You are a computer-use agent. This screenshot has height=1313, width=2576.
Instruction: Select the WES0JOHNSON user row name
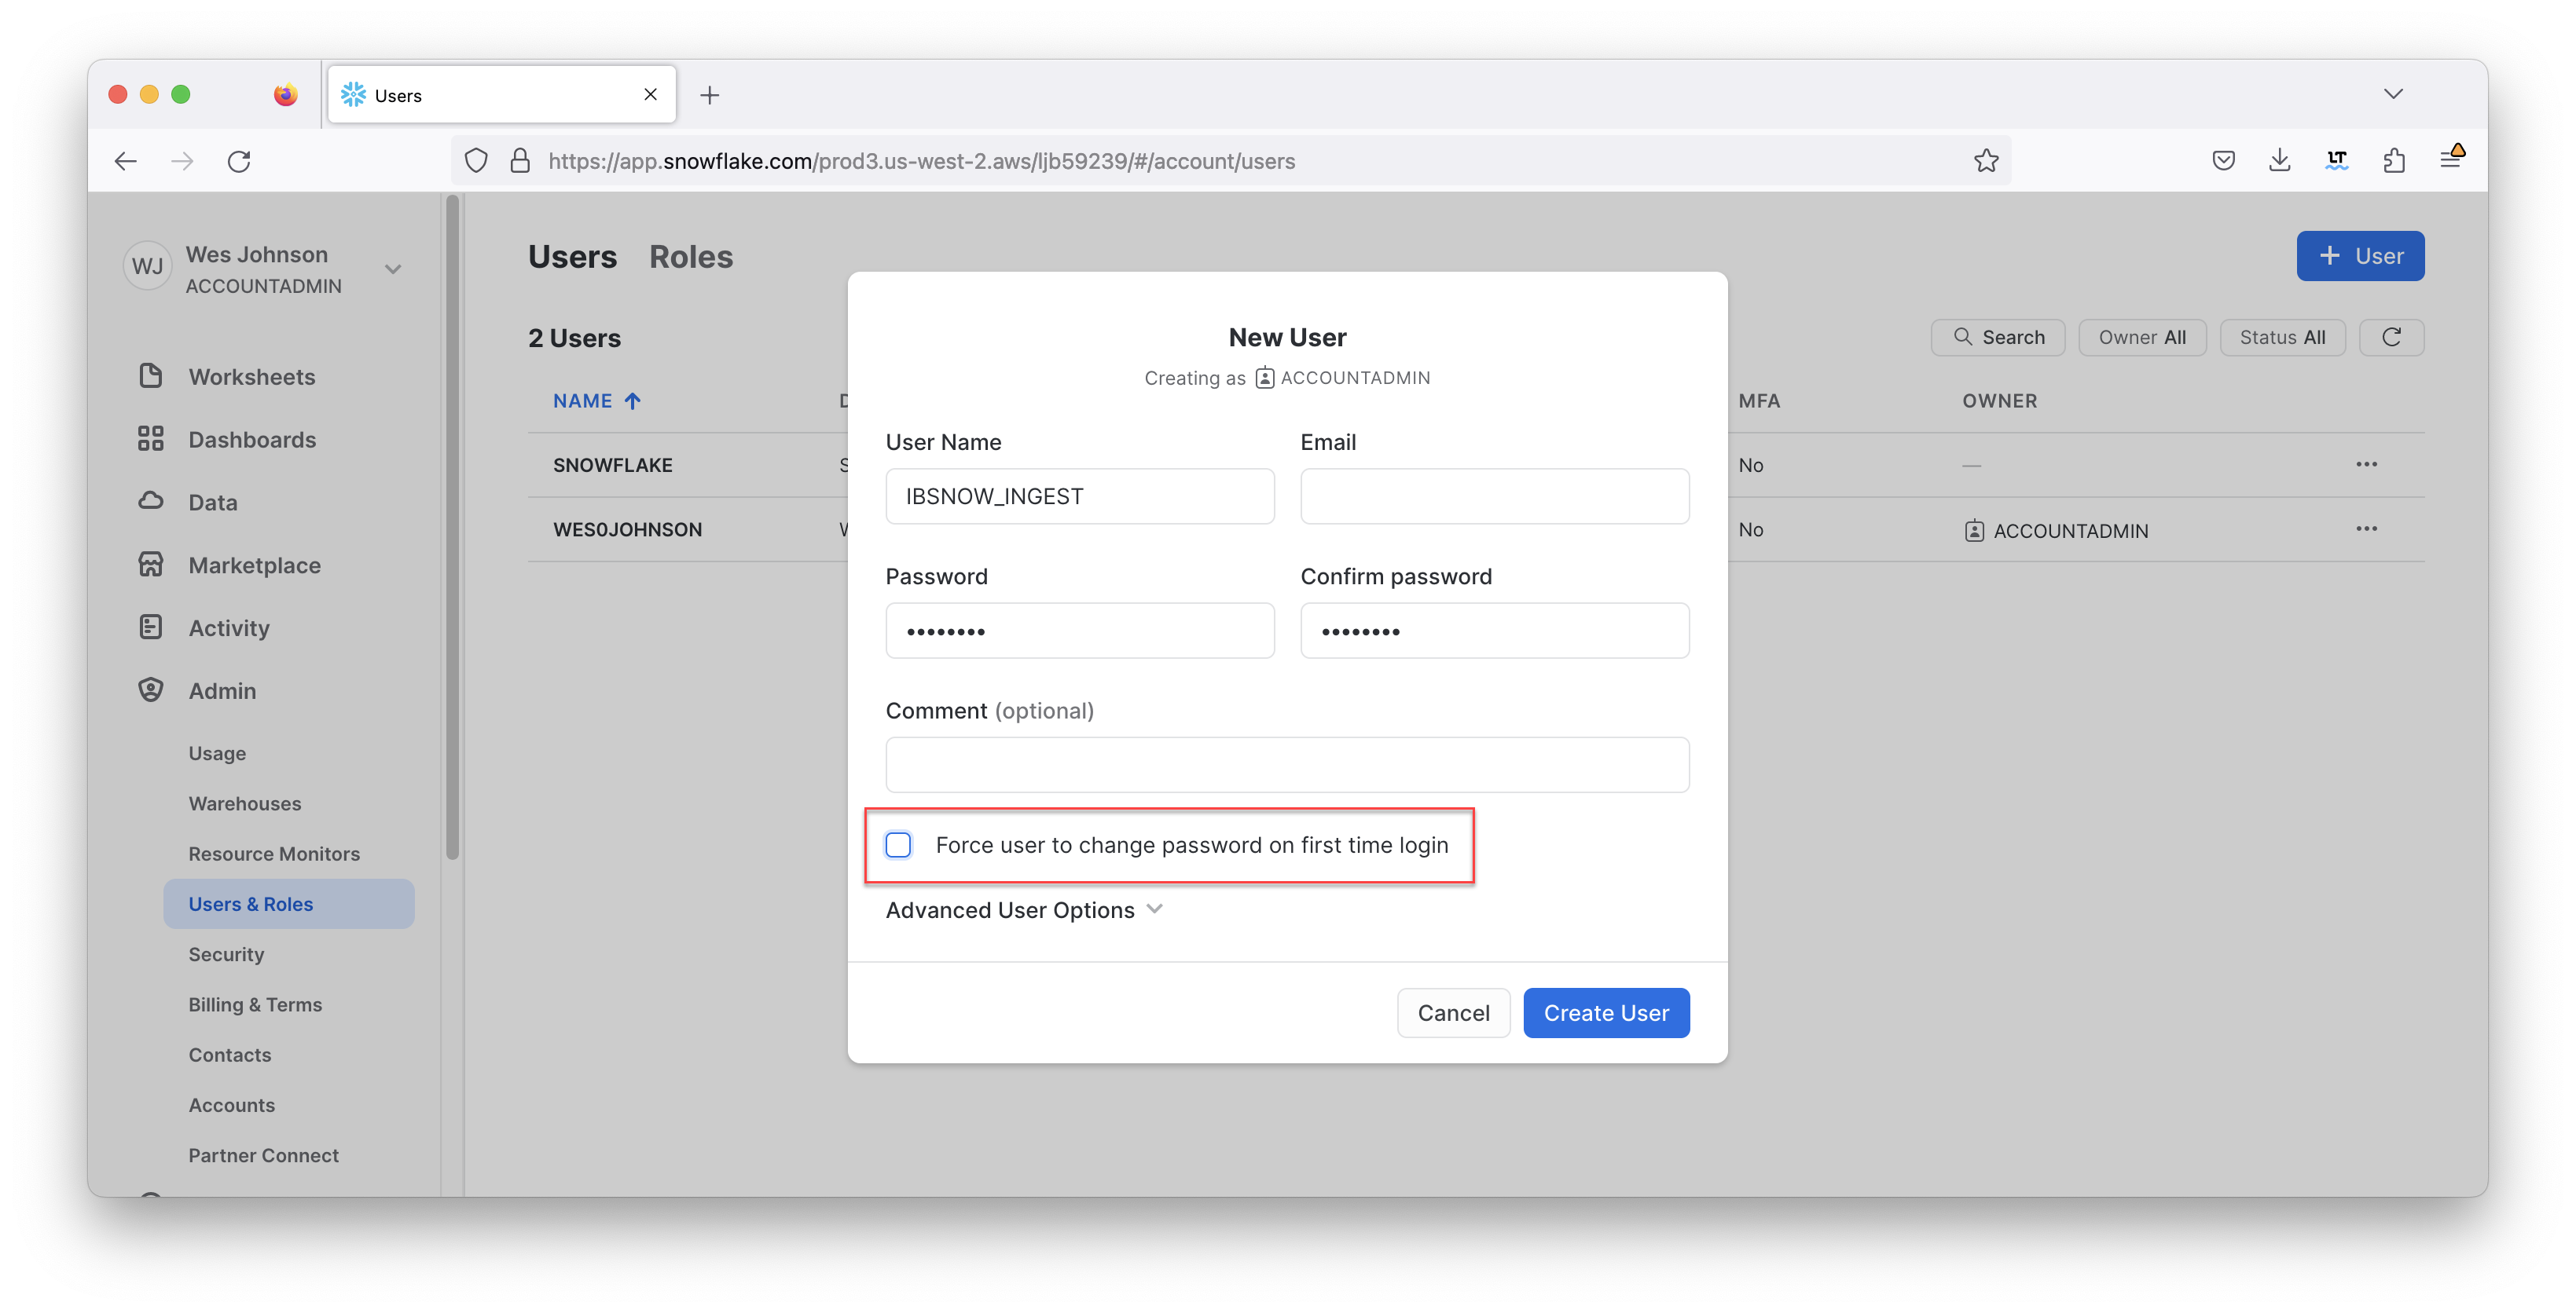click(x=628, y=529)
